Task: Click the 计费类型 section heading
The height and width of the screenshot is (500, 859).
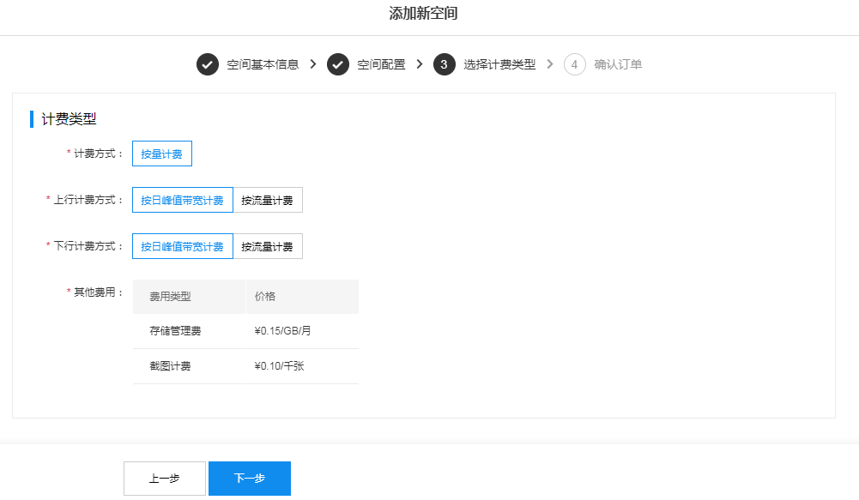Action: pyautogui.click(x=69, y=119)
